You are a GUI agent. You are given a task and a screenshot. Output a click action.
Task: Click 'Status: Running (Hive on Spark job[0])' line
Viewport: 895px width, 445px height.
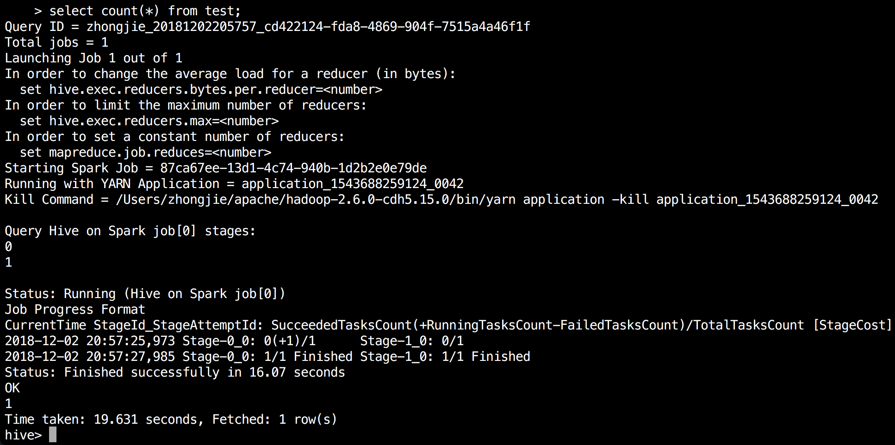tap(145, 294)
